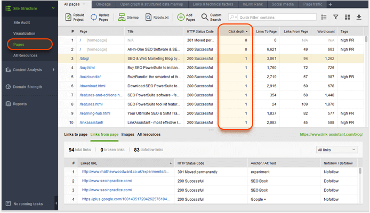Open the /linkassistant/ page link

coord(91,122)
